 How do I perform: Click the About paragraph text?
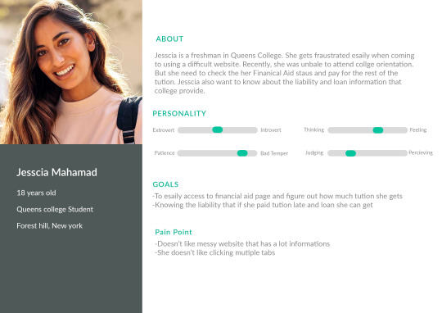pyautogui.click(x=284, y=73)
